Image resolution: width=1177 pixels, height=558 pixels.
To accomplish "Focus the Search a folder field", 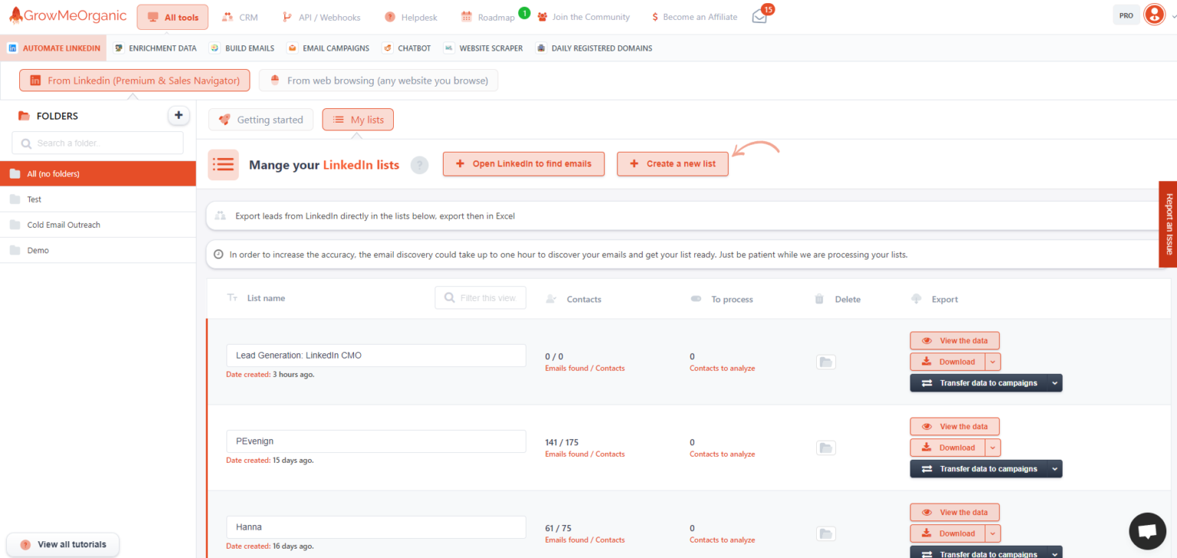I will point(98,143).
